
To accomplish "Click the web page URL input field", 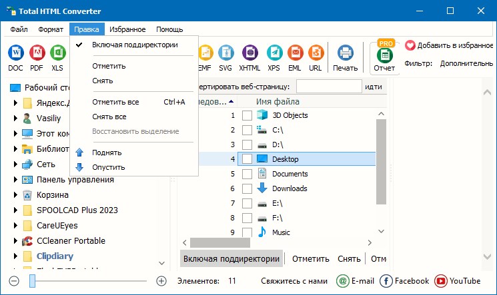I will coord(329,87).
